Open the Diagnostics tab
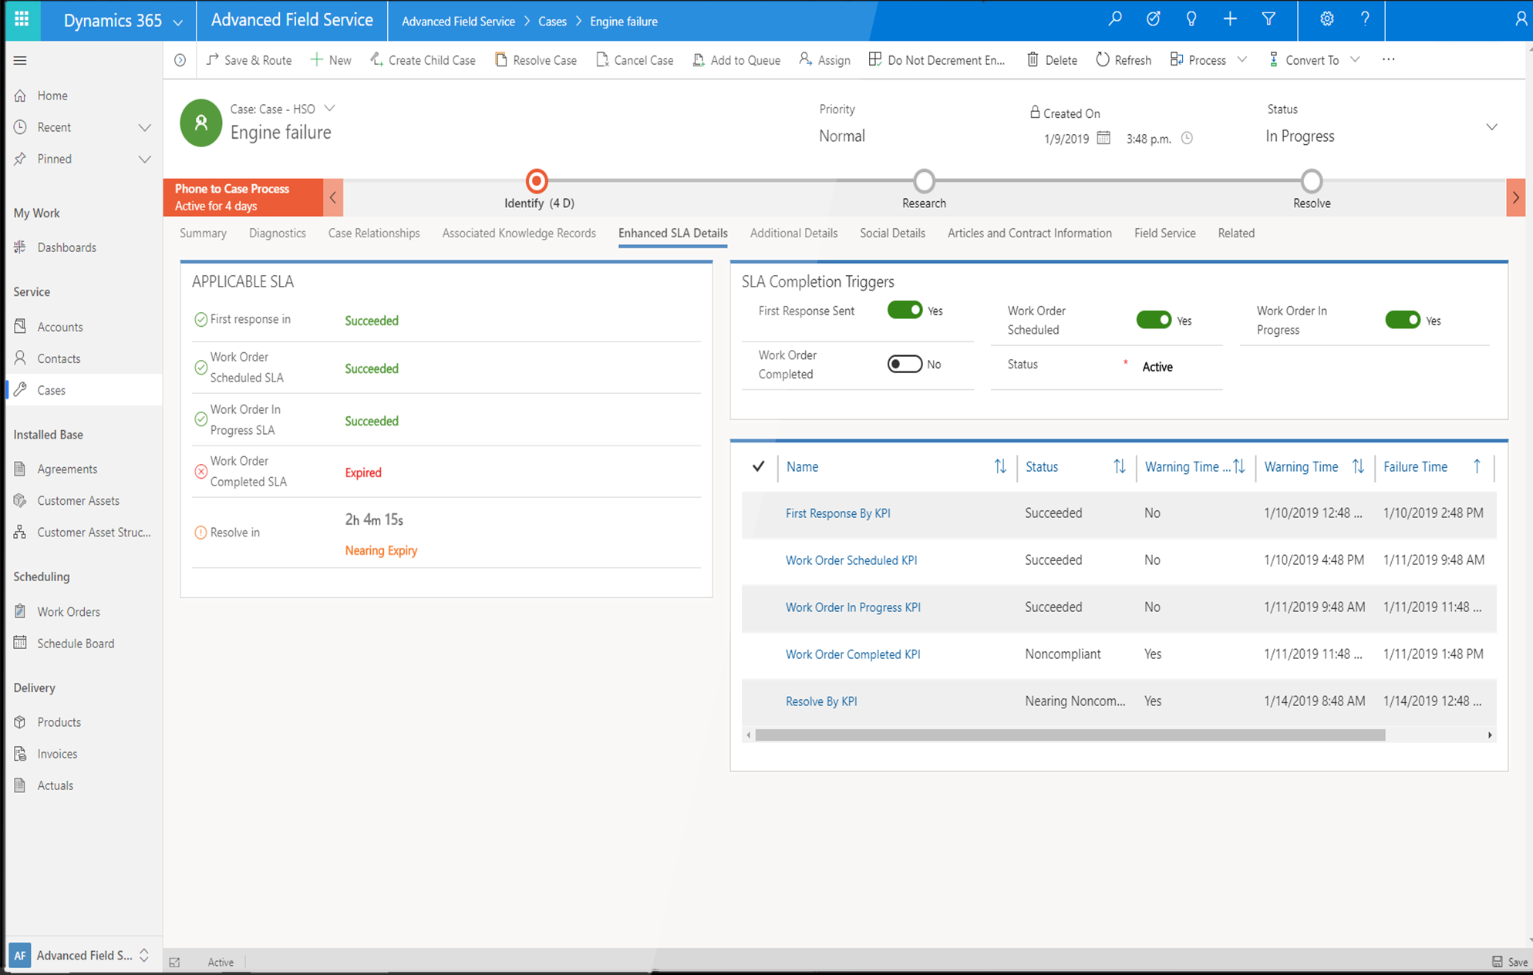The height and width of the screenshot is (975, 1533). (277, 233)
